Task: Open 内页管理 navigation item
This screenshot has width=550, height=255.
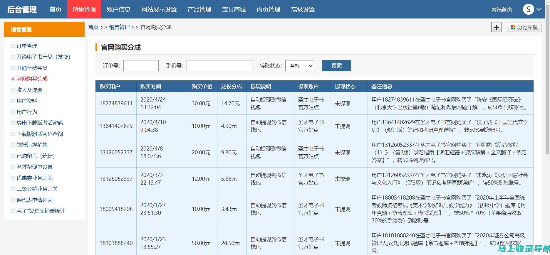Action: click(x=268, y=9)
